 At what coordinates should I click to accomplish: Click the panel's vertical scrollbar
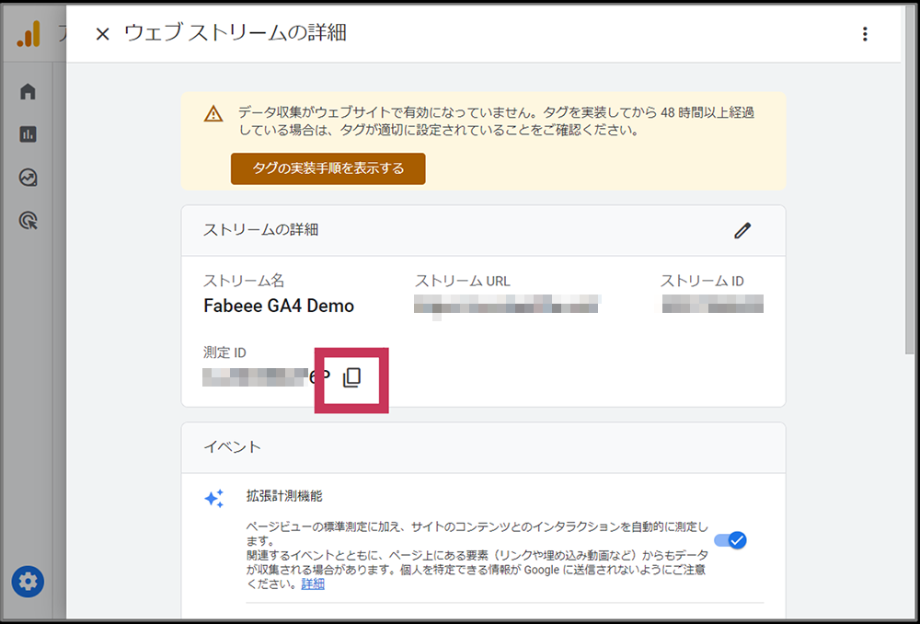coord(910,182)
